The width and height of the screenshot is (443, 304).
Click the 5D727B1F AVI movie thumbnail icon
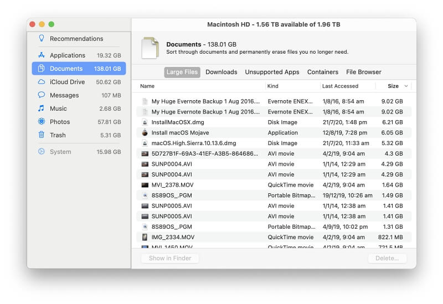(x=145, y=153)
